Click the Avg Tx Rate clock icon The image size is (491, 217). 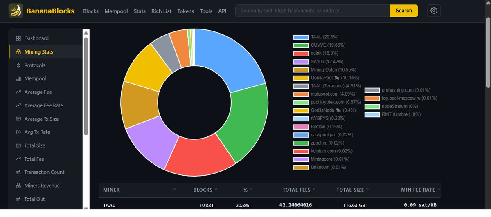pos(18,132)
